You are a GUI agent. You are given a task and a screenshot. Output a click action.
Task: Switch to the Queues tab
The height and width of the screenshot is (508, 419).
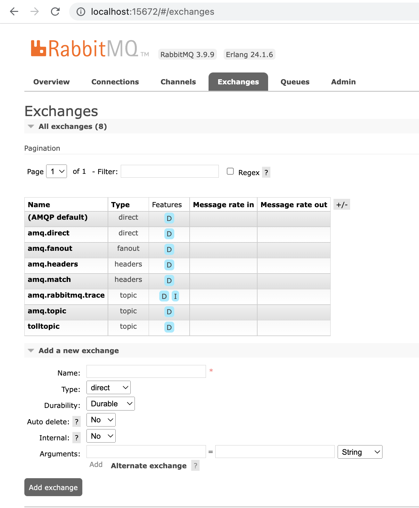pyautogui.click(x=295, y=82)
